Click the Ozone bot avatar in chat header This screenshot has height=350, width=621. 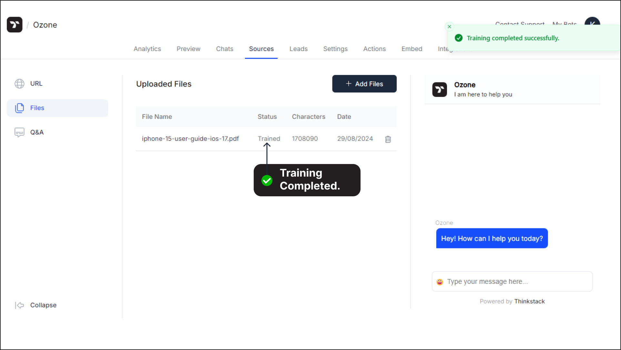tap(440, 89)
